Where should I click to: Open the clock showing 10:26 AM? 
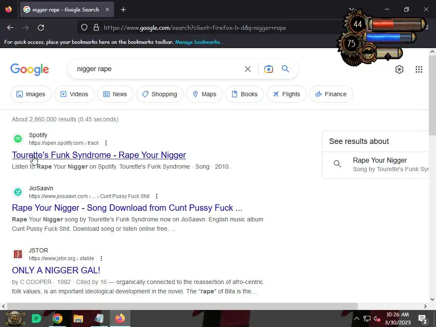(398, 318)
